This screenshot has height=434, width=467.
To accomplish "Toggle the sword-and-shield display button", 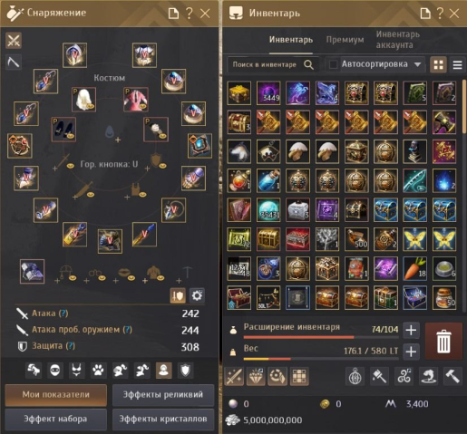I will tap(178, 295).
